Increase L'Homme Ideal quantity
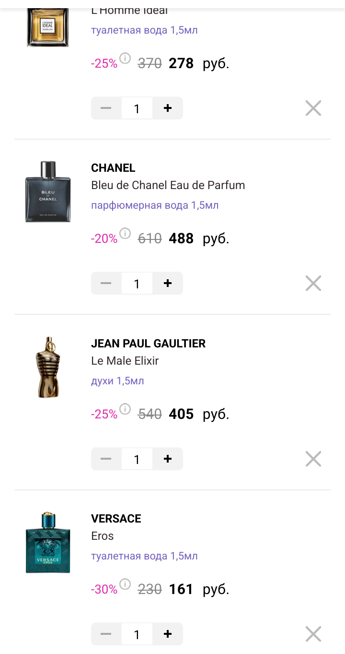Screen dimensions: 345x654 [168, 108]
